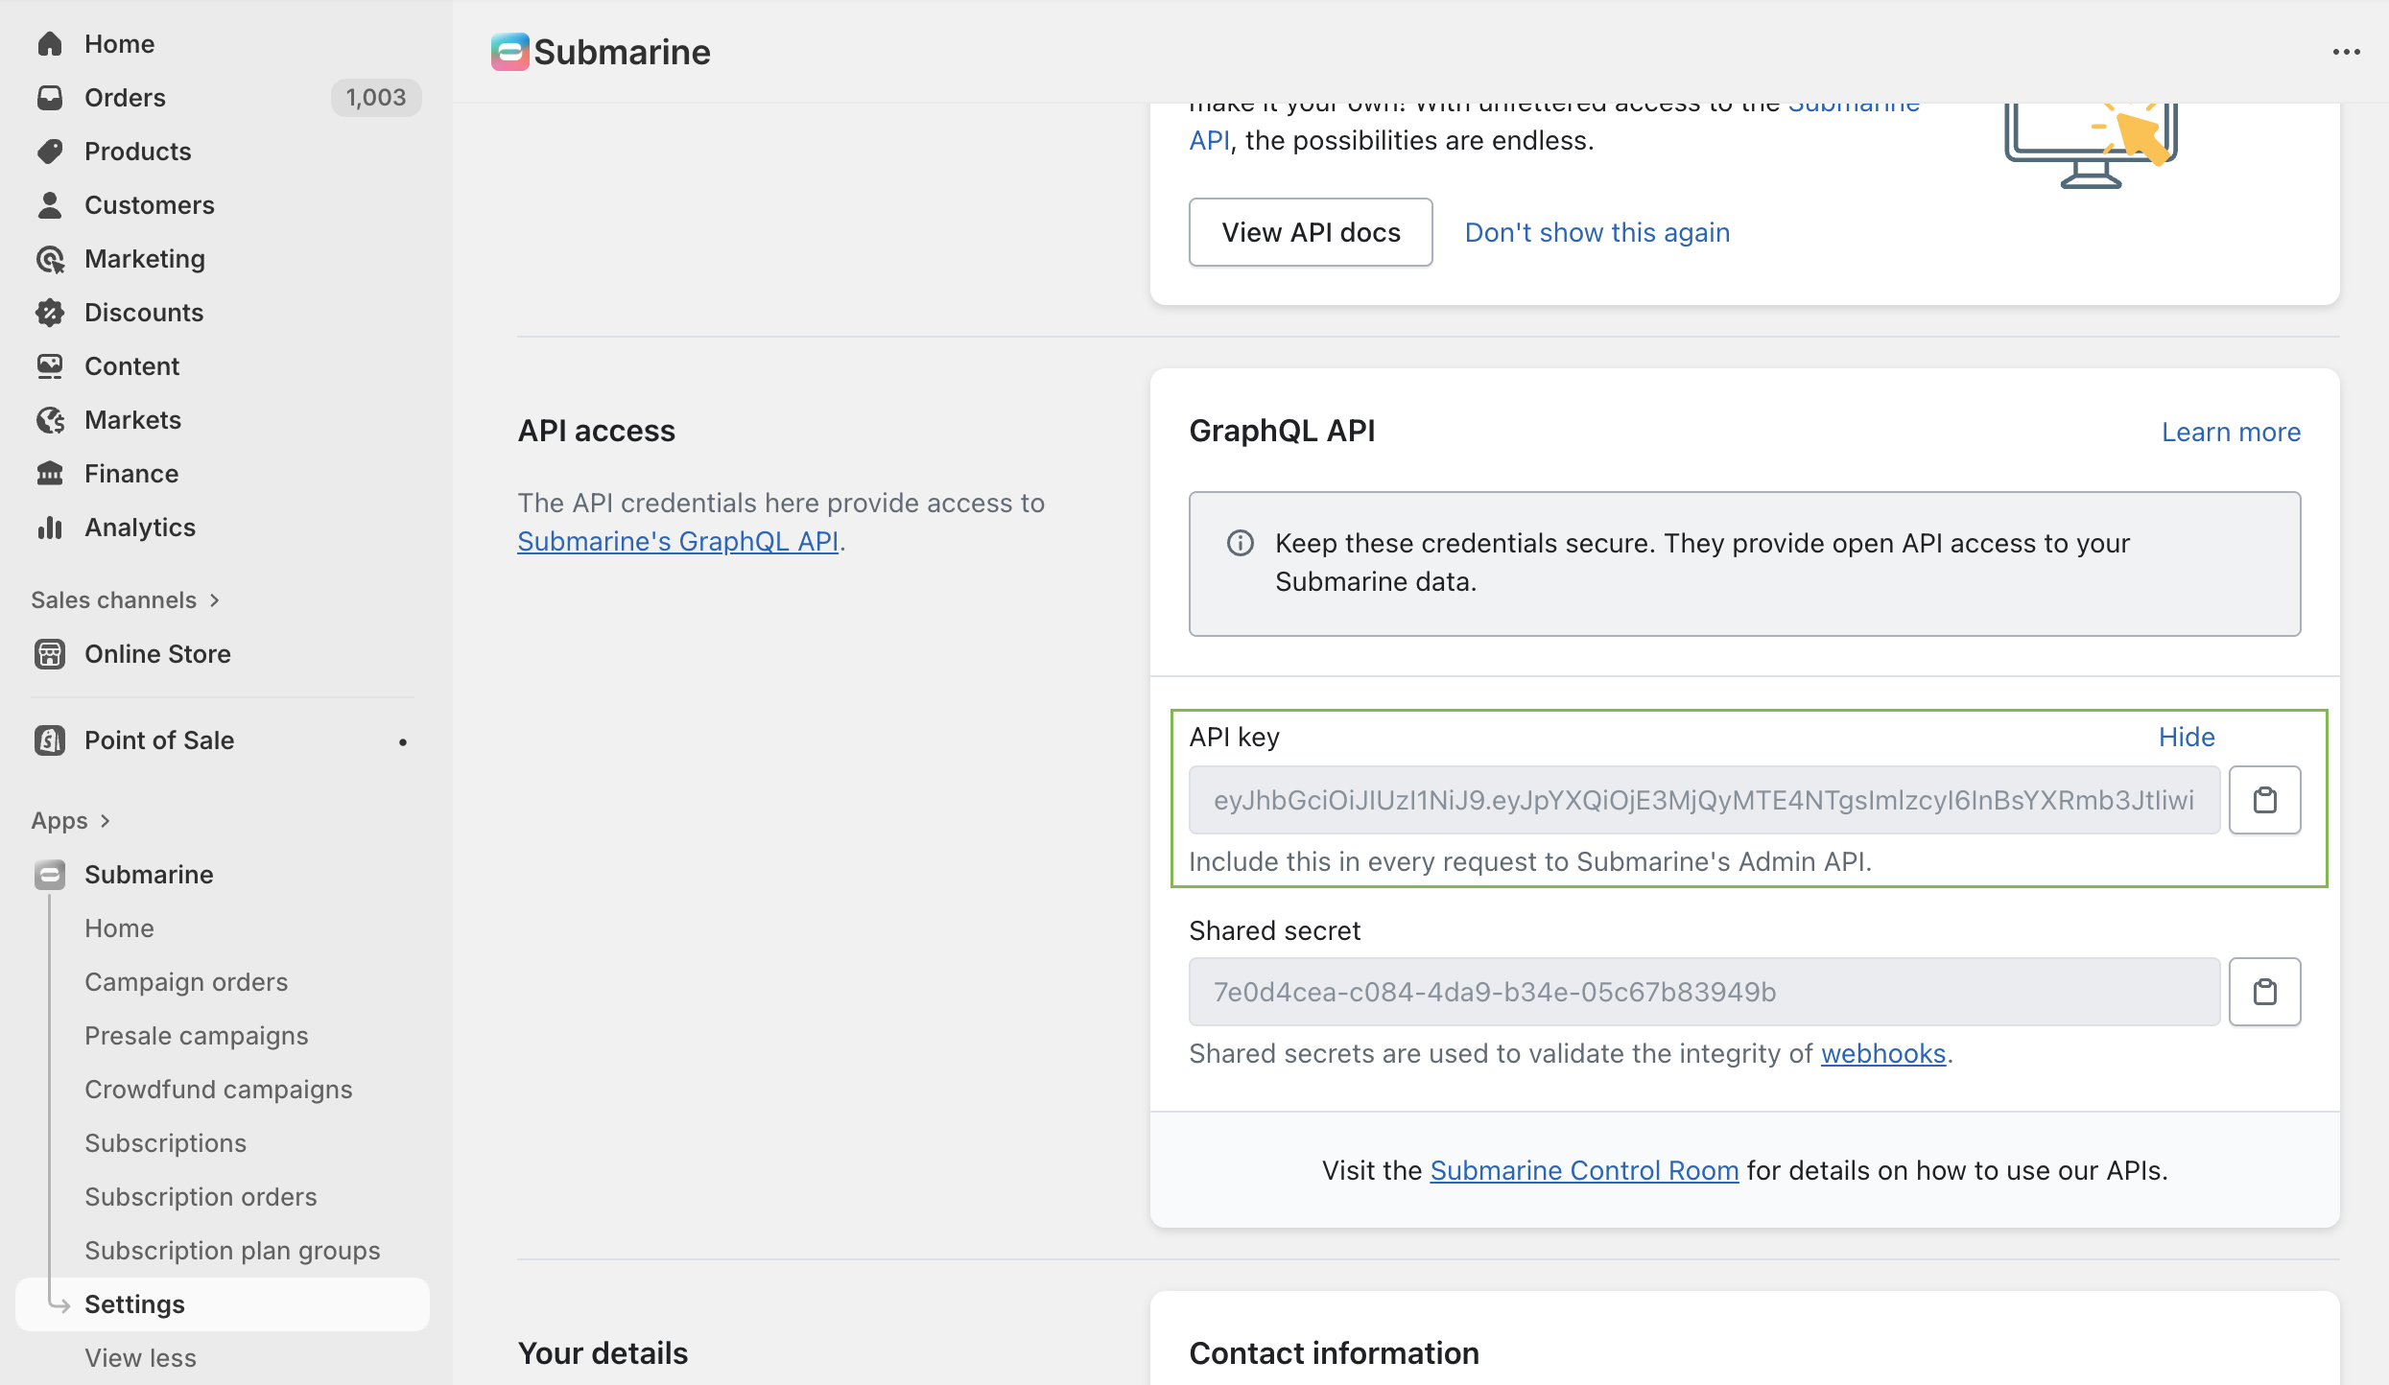
Task: Click the Online Store icon
Action: pos(50,654)
